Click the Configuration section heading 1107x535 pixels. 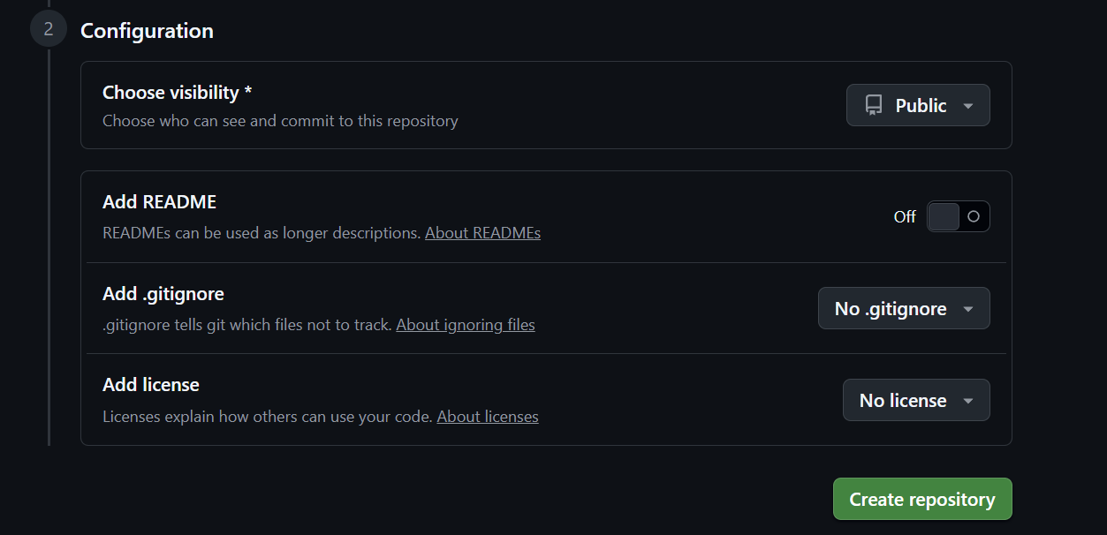[x=147, y=31]
